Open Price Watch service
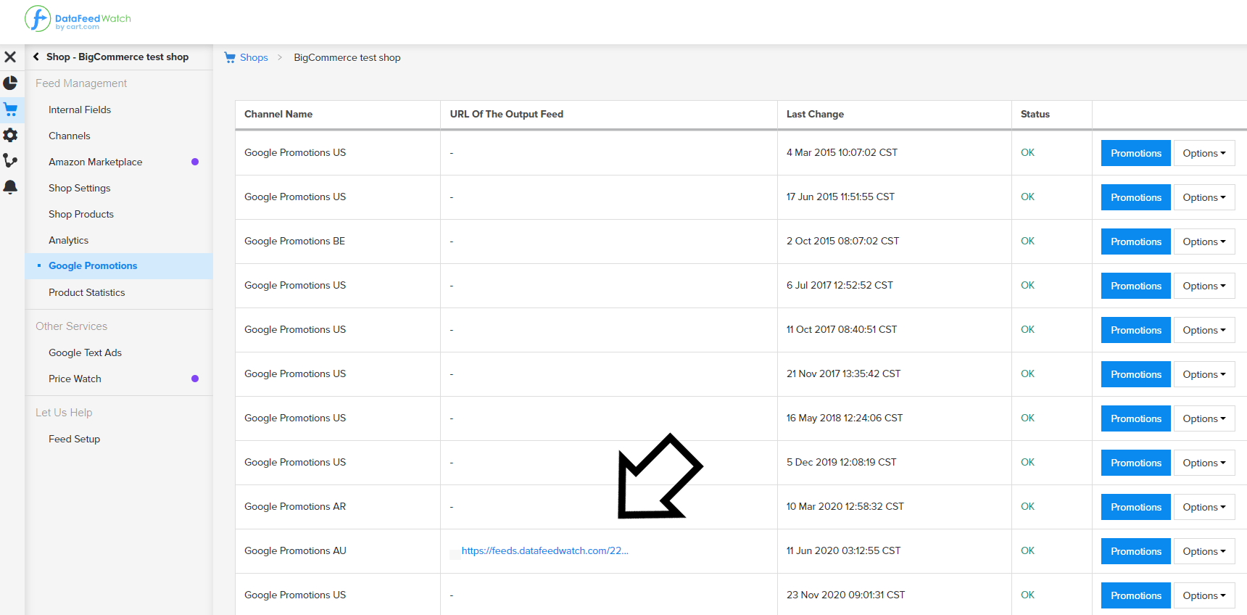Viewport: 1247px width, 615px height. (75, 379)
